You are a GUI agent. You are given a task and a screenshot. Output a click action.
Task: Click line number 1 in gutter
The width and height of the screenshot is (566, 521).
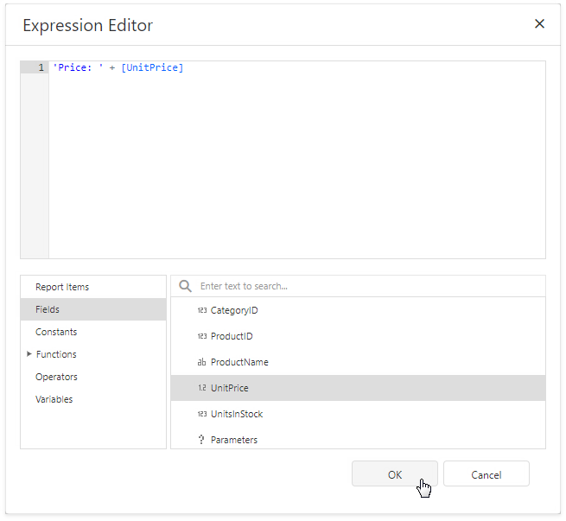[41, 67]
